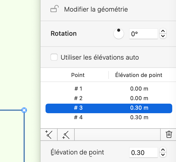This screenshot has height=162, width=176.
Task: Raise point elevation with the up stepper arrow
Action: point(163,150)
